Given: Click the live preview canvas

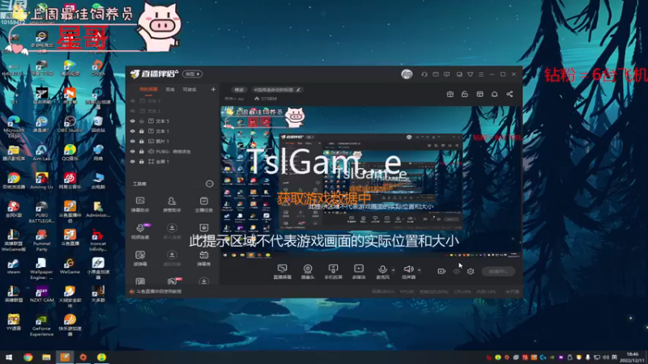Looking at the screenshot, I should (371, 183).
